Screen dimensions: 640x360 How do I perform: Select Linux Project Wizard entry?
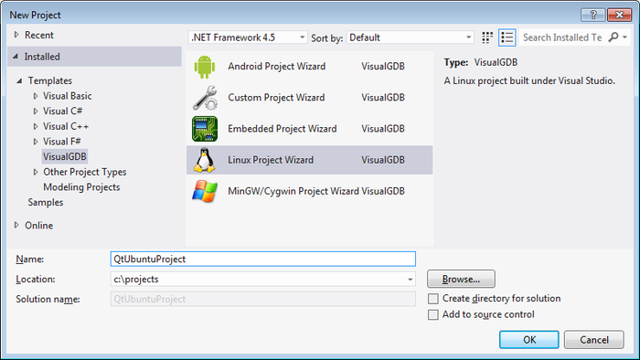[x=309, y=160]
